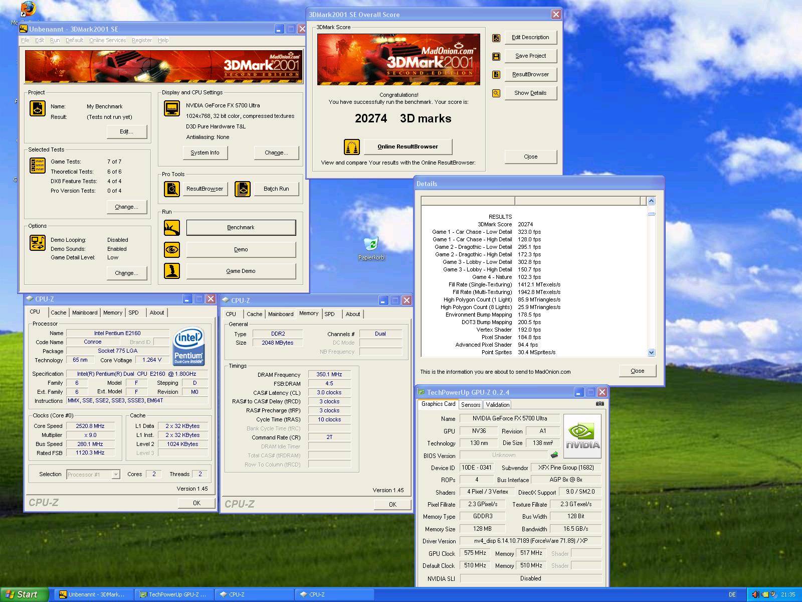This screenshot has height=602, width=802.
Task: Click the Edit... button in Project
Action: point(126,131)
